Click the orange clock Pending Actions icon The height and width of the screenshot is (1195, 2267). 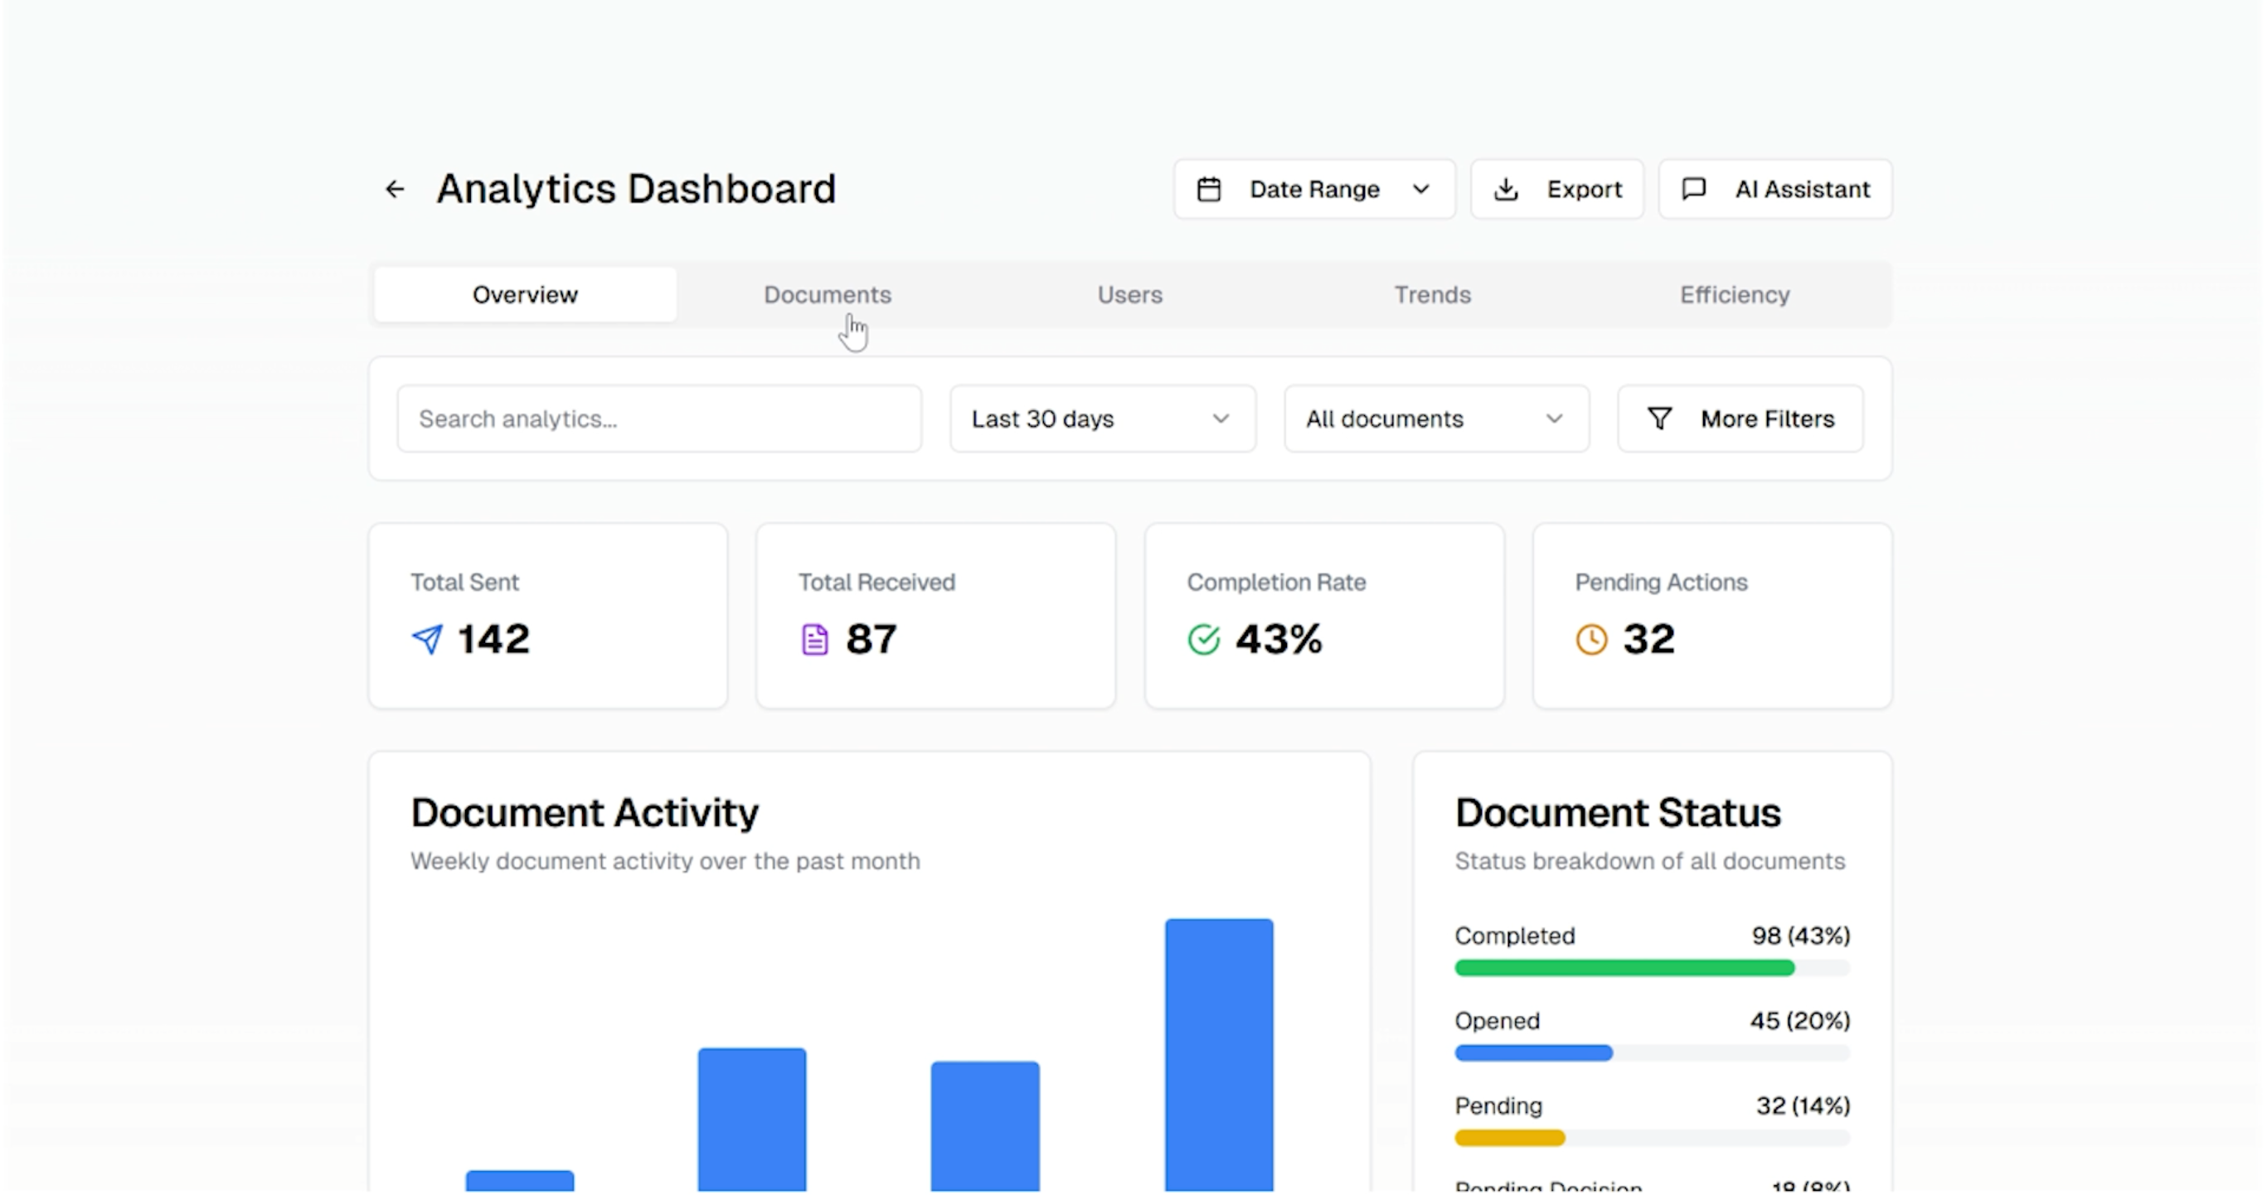[x=1591, y=639]
